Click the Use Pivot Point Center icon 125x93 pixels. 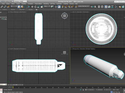[52, 7]
